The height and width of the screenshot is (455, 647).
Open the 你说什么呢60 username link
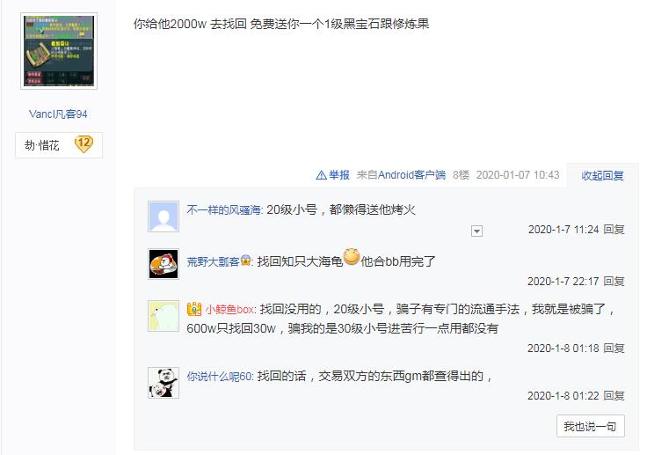coord(220,377)
